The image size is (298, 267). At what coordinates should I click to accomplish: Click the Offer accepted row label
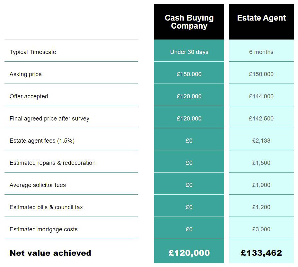29,96
